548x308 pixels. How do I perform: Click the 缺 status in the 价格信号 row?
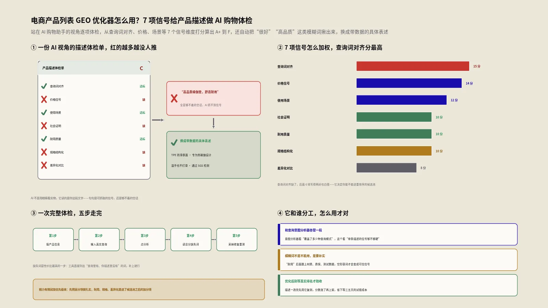tap(144, 100)
